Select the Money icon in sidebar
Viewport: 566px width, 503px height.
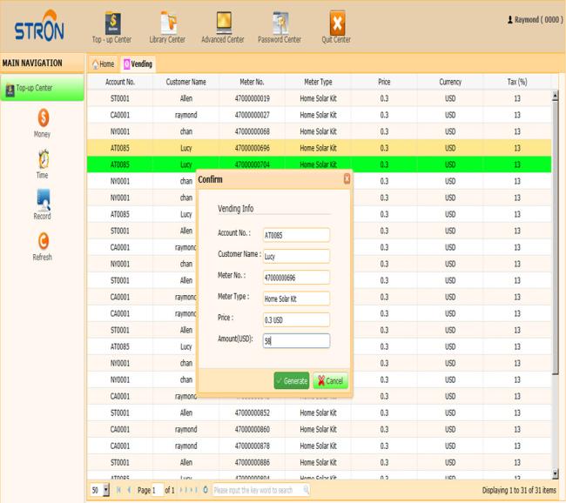[42, 123]
